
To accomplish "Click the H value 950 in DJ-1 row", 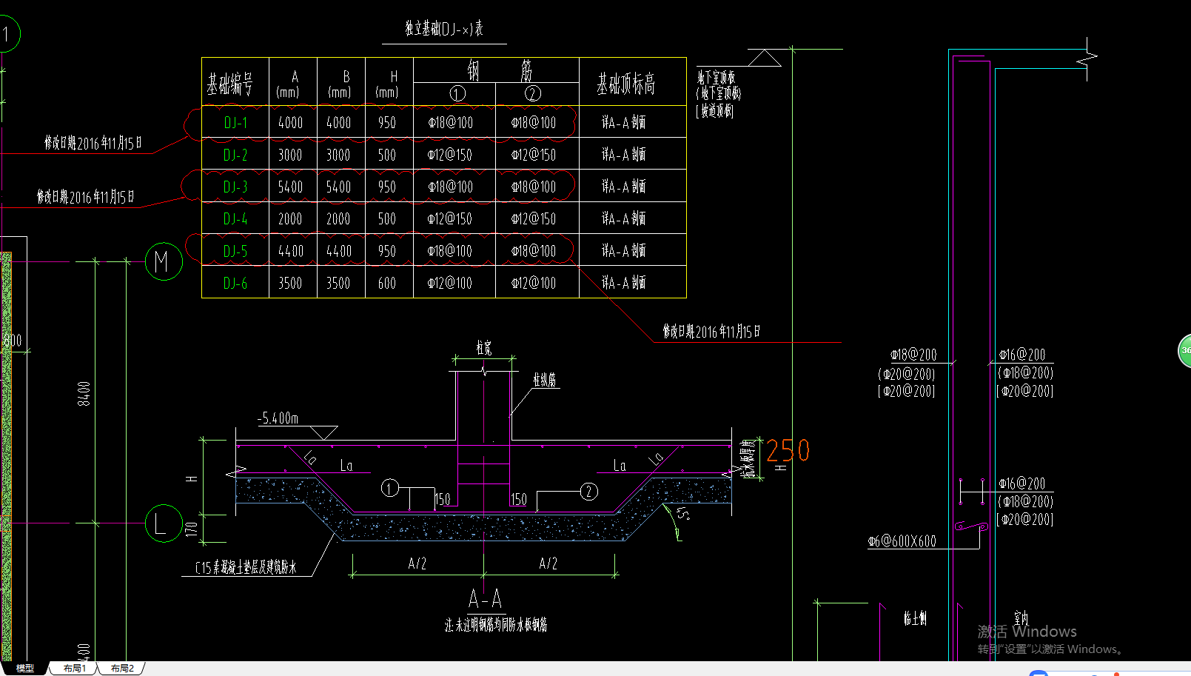I will coord(387,123).
